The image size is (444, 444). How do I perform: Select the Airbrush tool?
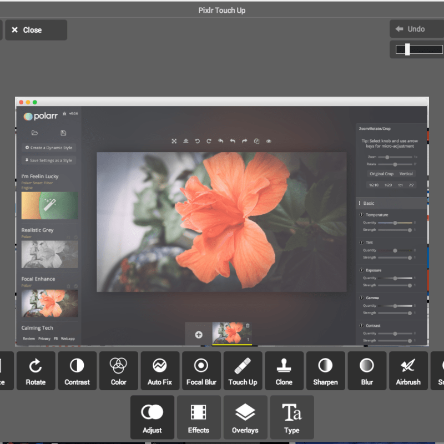pos(408,371)
